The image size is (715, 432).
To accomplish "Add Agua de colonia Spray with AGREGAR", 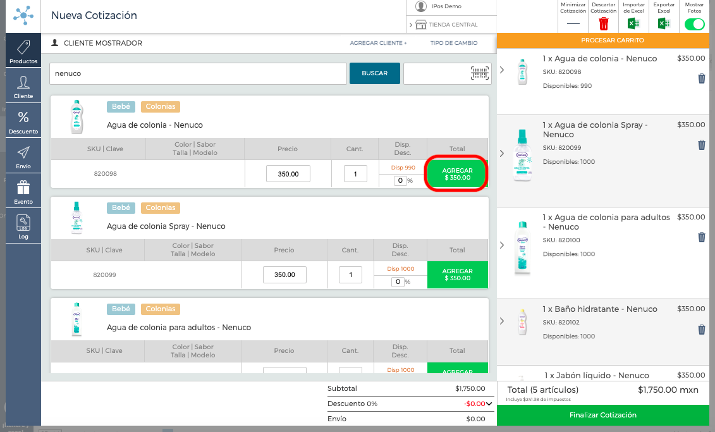I will 457,275.
